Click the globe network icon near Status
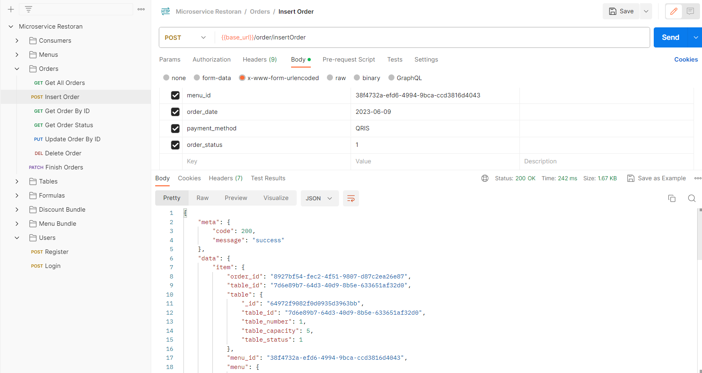702x373 pixels. pyautogui.click(x=485, y=178)
